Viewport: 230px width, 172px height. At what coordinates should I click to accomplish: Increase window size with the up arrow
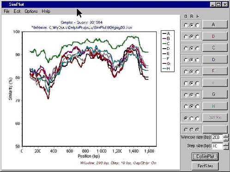pos(226,136)
